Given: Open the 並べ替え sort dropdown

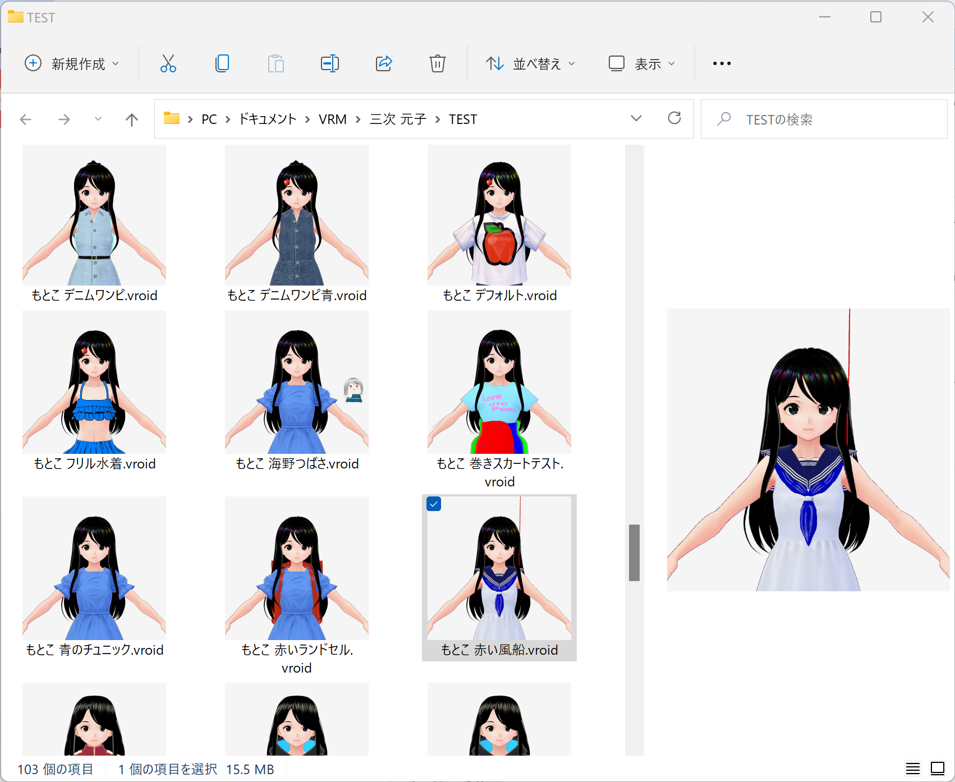Looking at the screenshot, I should click(530, 63).
